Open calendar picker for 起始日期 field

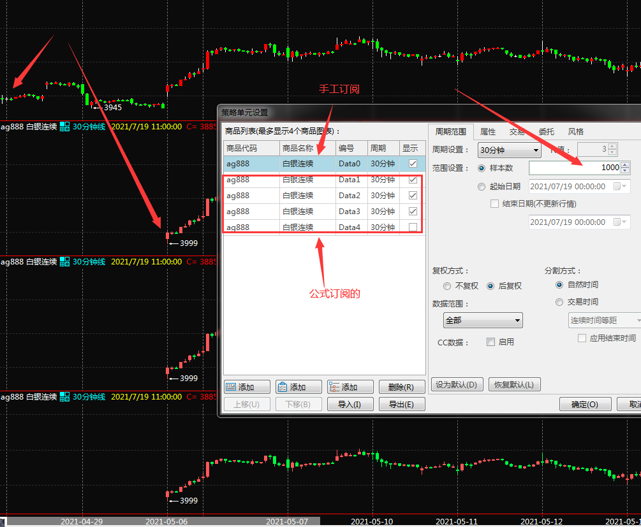coord(617,187)
